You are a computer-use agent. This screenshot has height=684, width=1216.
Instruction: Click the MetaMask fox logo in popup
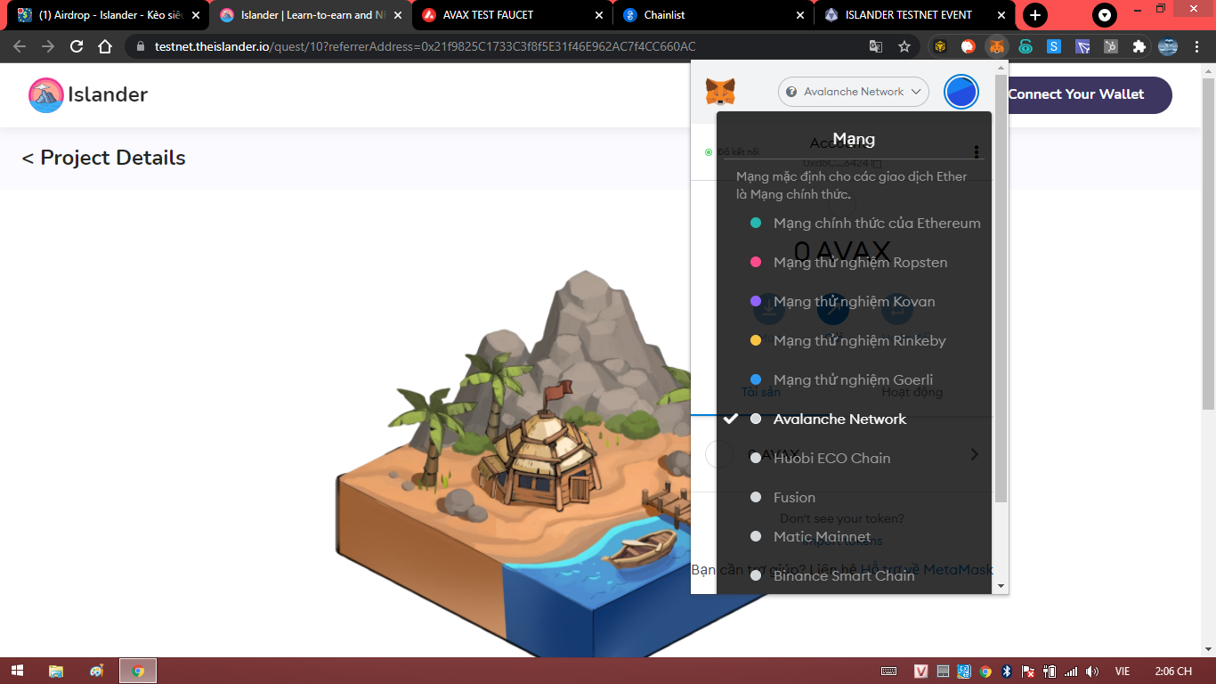click(720, 91)
